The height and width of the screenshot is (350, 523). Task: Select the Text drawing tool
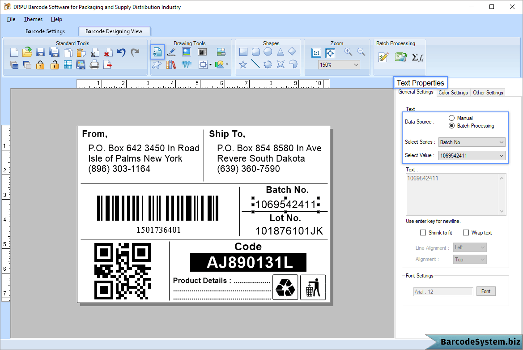click(157, 52)
